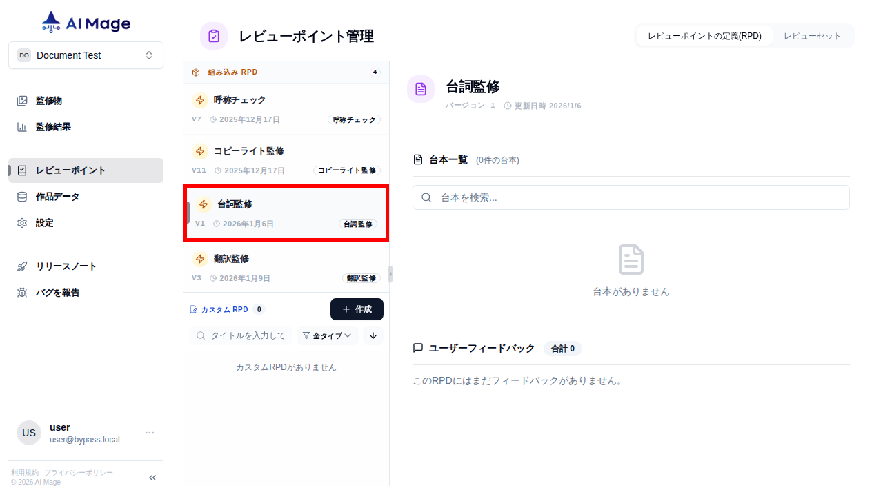Click the document icon beside 台詞監修 title

(421, 88)
